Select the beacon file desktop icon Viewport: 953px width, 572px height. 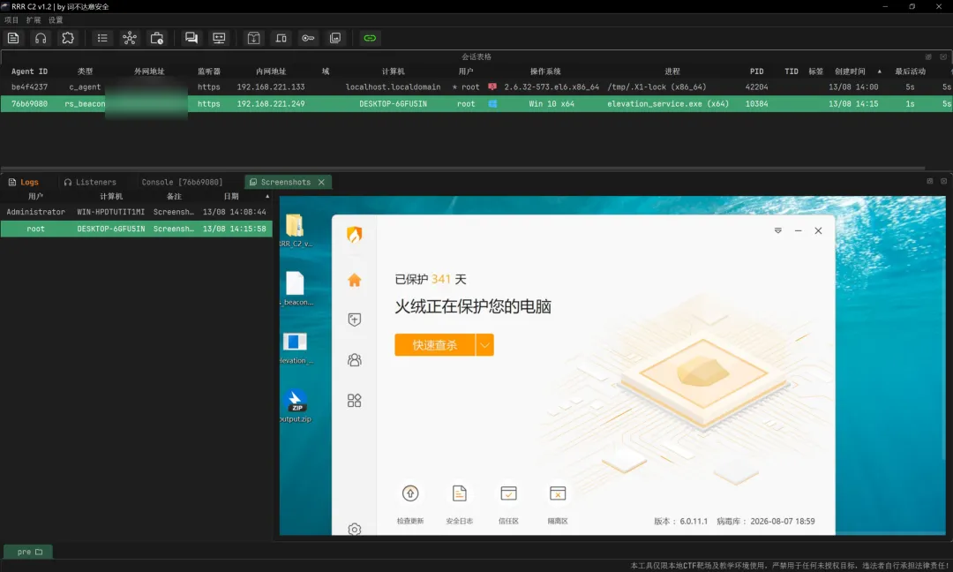[296, 289]
